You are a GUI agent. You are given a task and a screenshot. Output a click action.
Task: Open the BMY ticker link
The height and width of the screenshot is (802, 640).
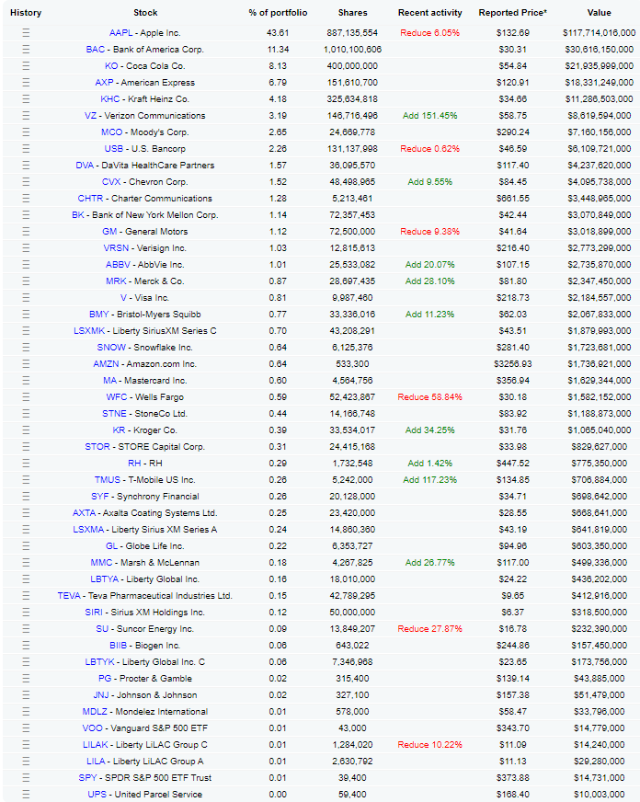99,315
